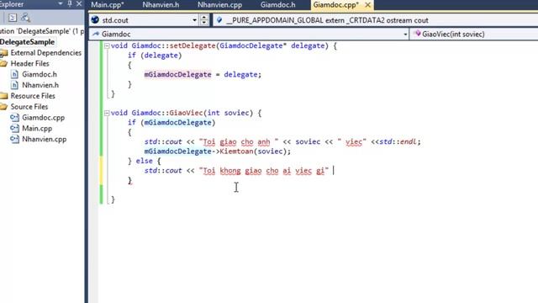Toggle the Solution Explorer auto-hide pin
Viewport: 538px width, 303px height.
coord(70,3)
